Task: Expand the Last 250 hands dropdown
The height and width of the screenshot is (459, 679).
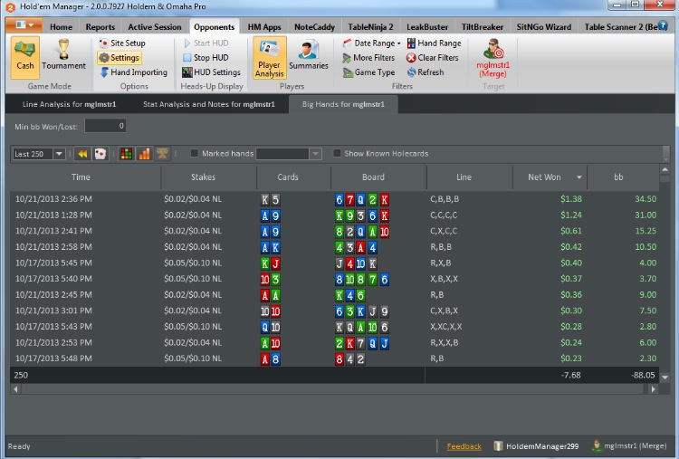Action: [x=59, y=154]
